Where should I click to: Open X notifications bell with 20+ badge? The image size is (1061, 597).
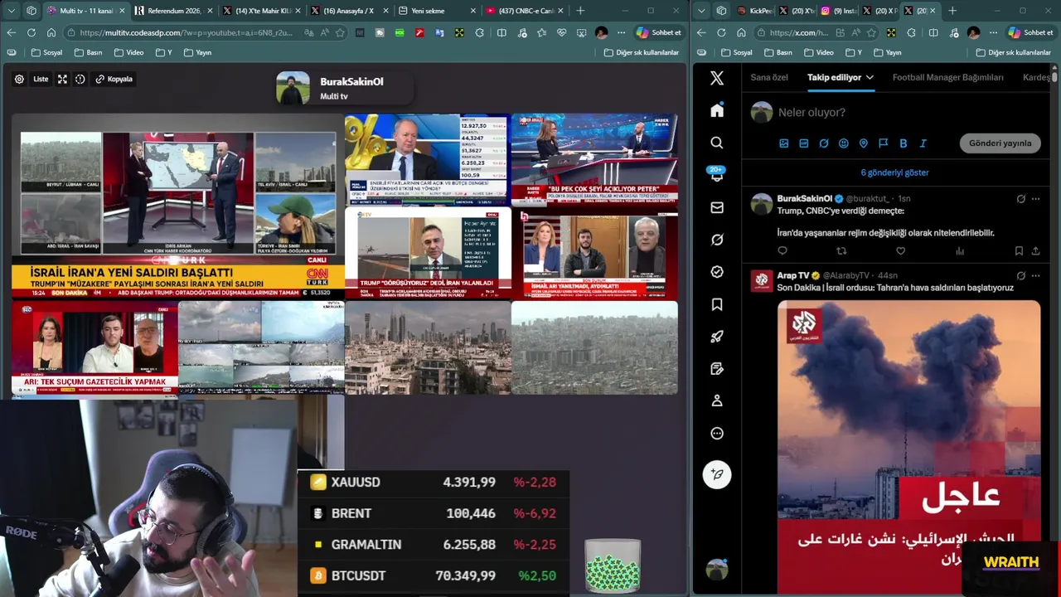(717, 175)
